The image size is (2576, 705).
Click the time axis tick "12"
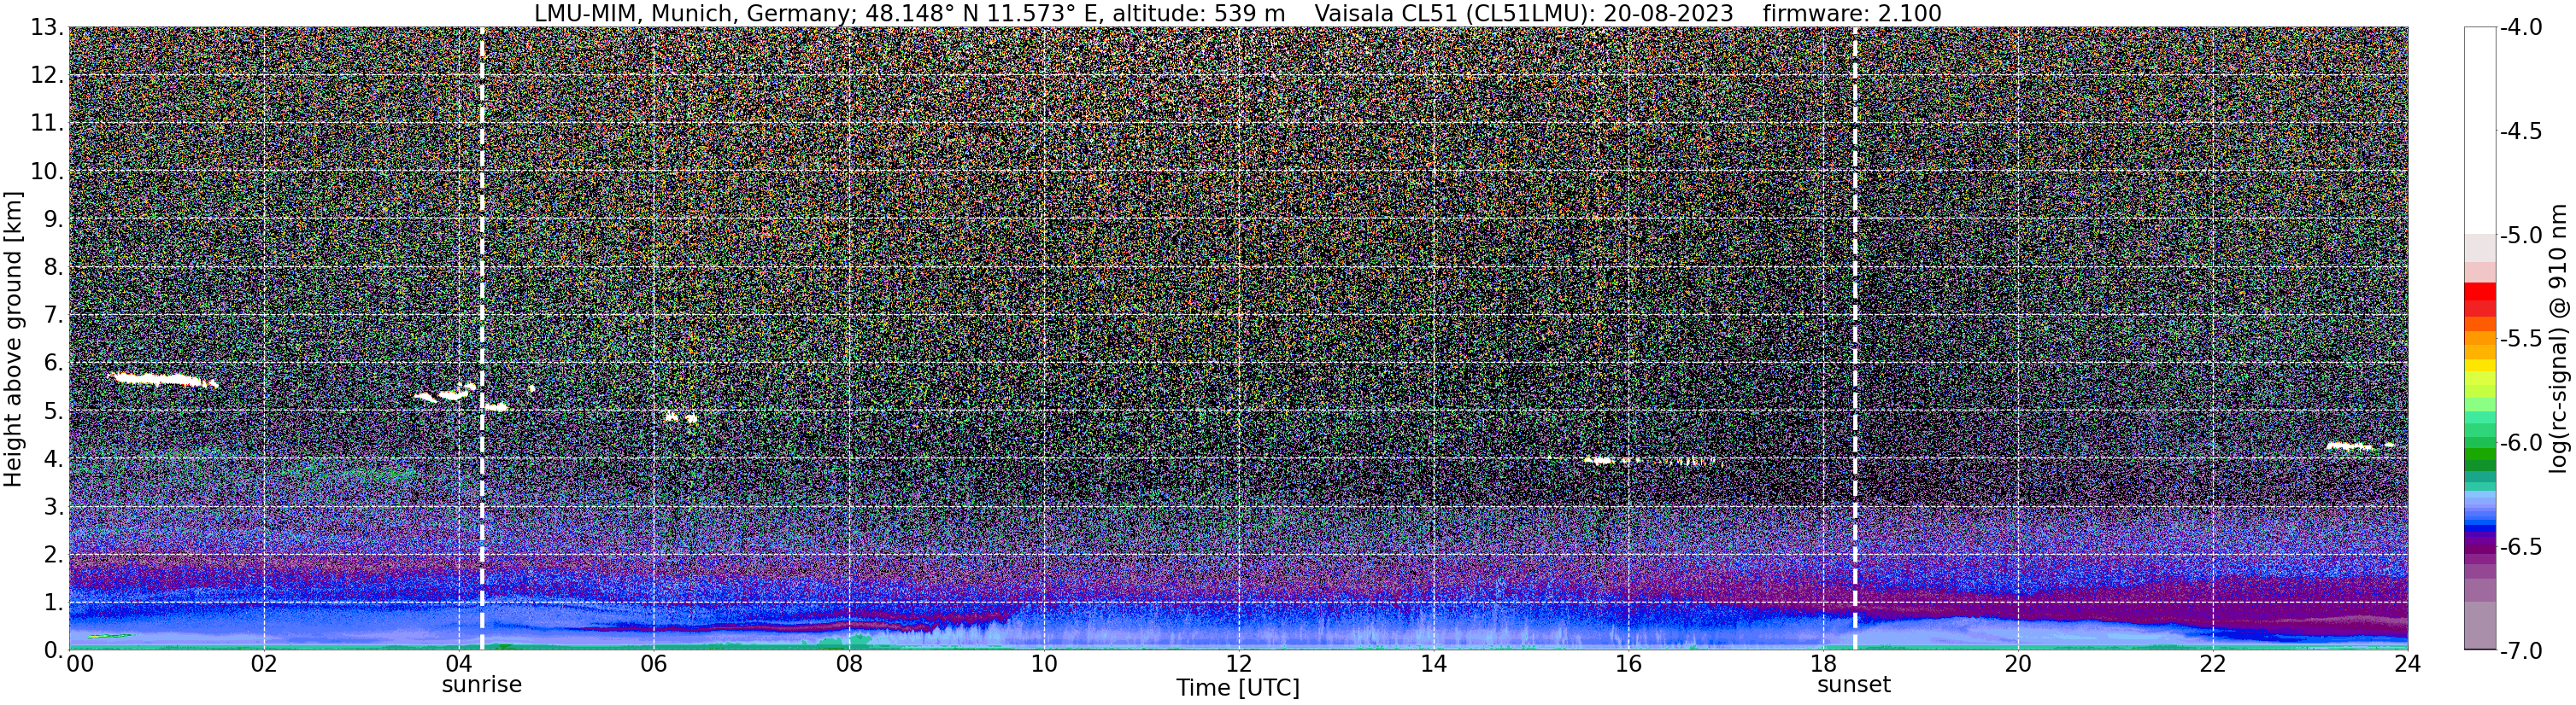click(x=1239, y=664)
